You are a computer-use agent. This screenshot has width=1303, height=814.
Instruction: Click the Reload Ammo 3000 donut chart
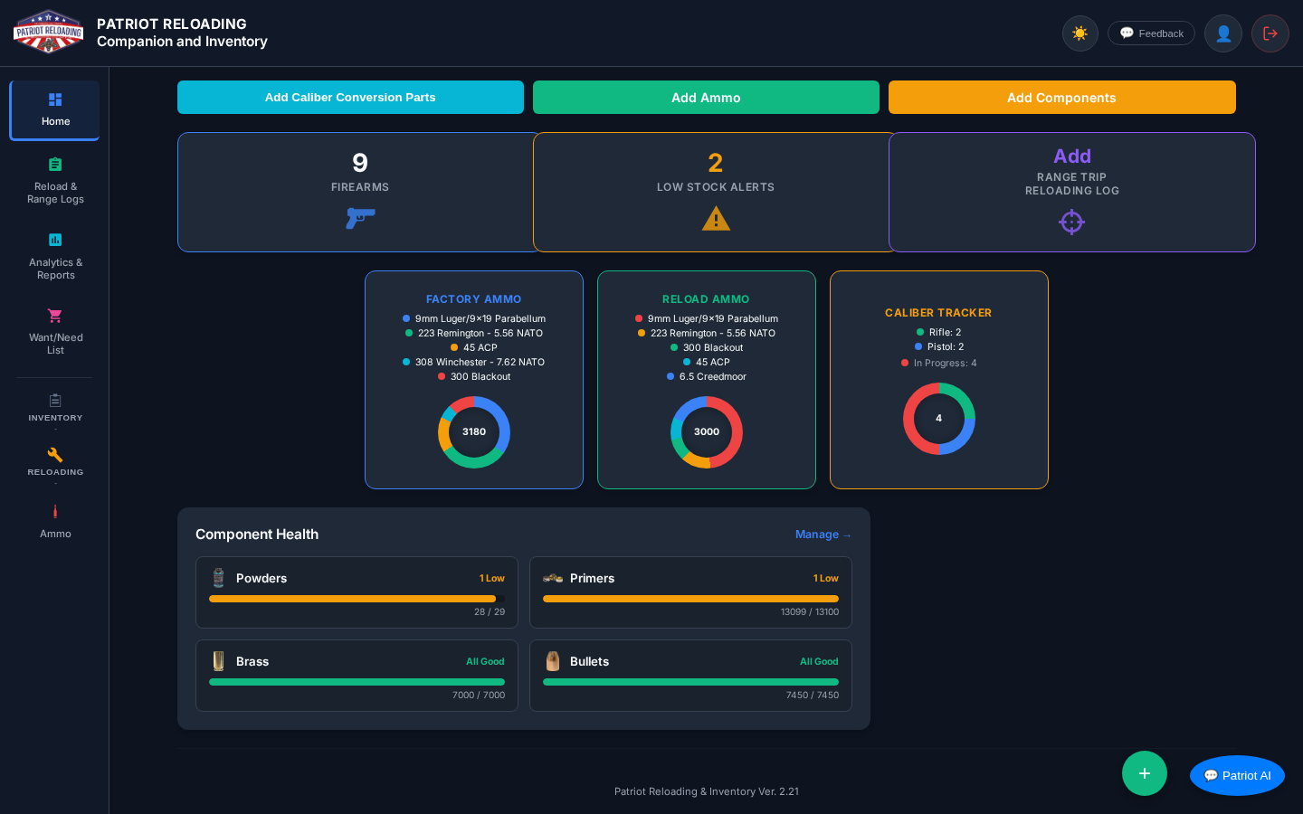pyautogui.click(x=707, y=432)
